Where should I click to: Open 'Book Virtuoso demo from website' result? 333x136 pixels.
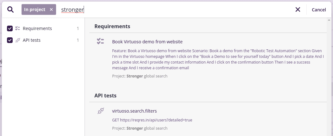tap(147, 42)
